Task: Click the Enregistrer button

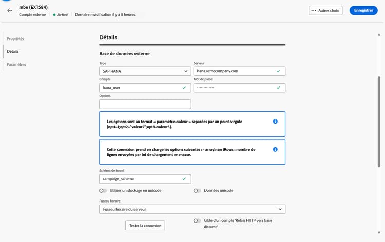Action: tap(363, 10)
